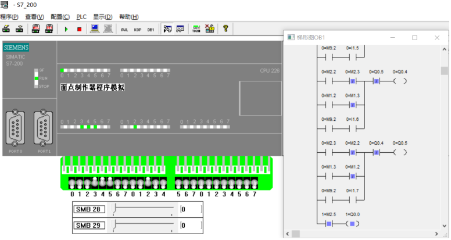The image size is (451, 240).
Task: Click the padlock with red X icon
Action: click(210, 28)
